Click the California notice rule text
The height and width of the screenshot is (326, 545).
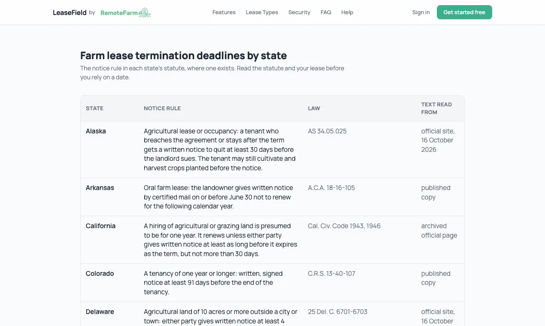point(221,240)
